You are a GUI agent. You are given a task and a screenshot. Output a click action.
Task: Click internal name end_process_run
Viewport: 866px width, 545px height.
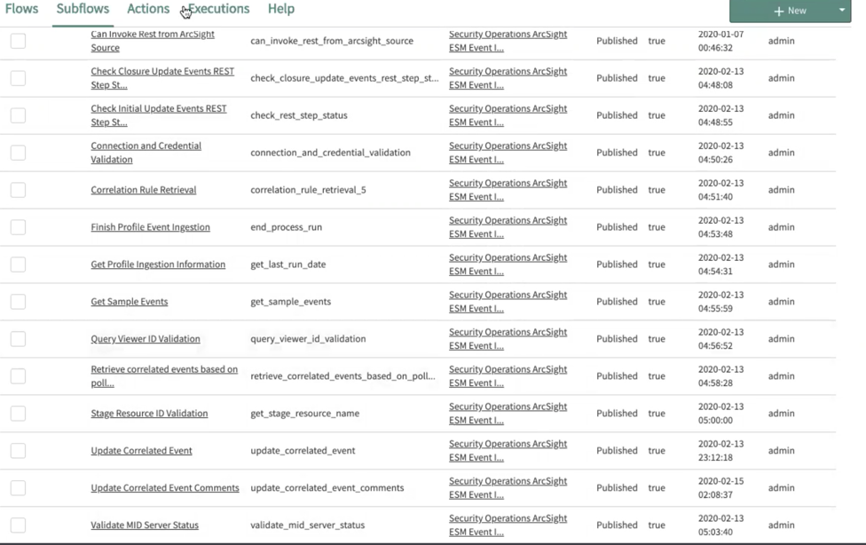pyautogui.click(x=286, y=227)
